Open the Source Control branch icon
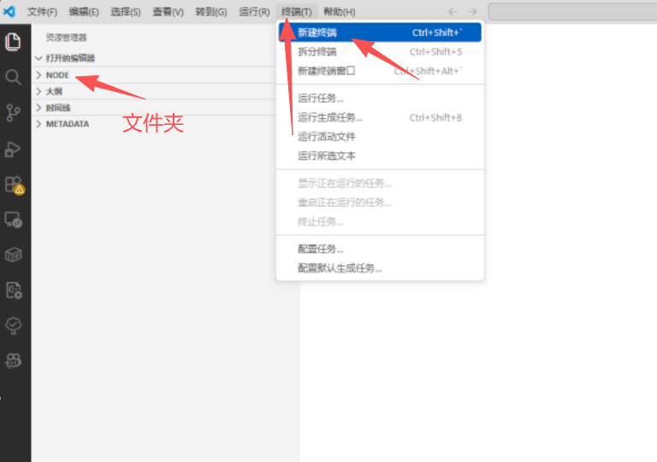This screenshot has height=462, width=657. 13,113
